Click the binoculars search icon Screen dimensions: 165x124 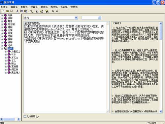[x=47, y=11]
